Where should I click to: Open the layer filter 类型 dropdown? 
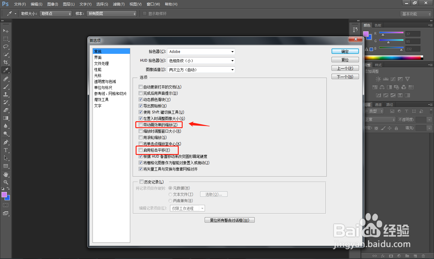pos(374,111)
